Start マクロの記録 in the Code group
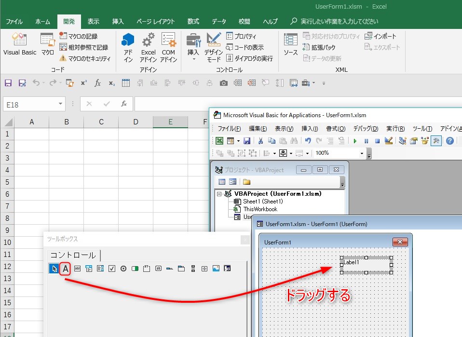 (x=79, y=36)
